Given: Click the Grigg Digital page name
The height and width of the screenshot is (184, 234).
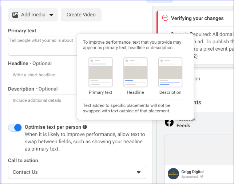Looking at the screenshot, I should pos(192,172).
